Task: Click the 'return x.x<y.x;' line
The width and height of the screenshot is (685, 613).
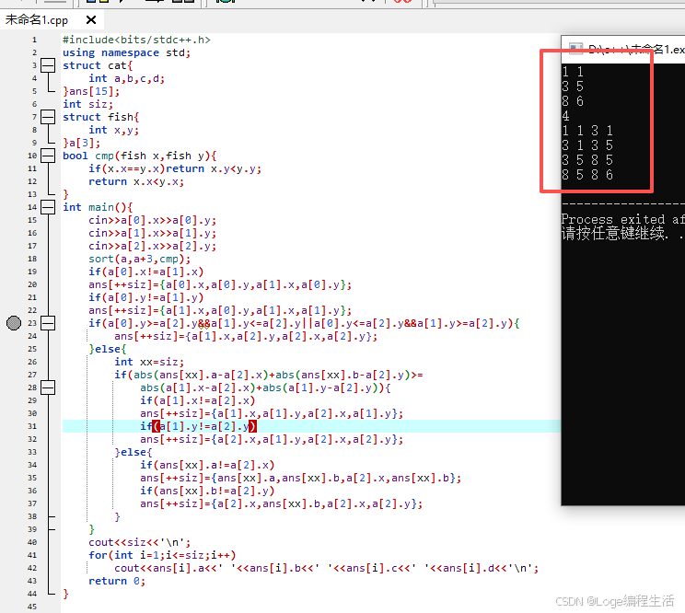Action: pos(136,181)
